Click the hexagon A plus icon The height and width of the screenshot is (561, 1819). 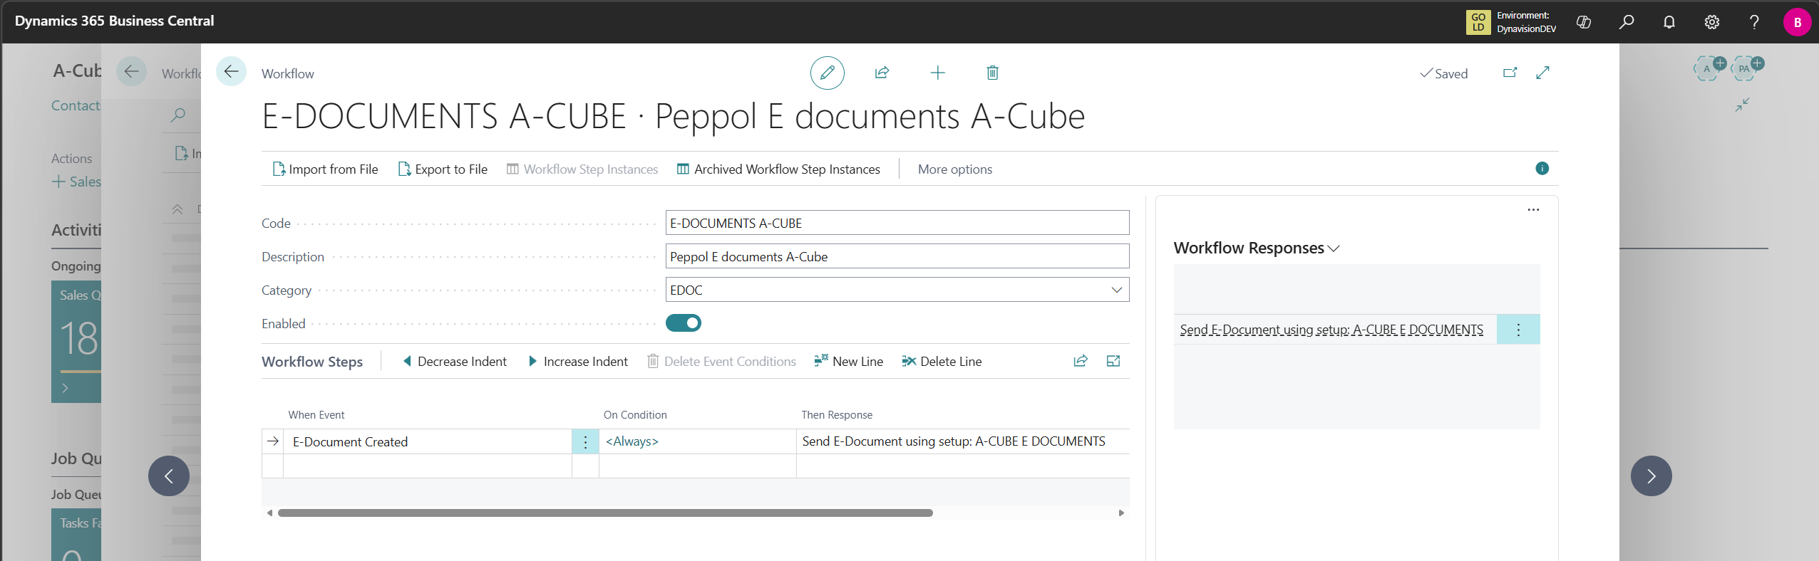tap(1709, 68)
